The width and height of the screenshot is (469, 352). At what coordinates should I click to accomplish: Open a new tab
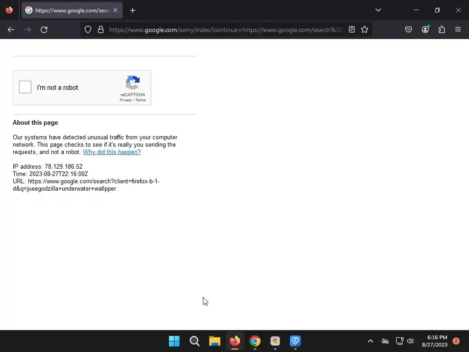(132, 11)
